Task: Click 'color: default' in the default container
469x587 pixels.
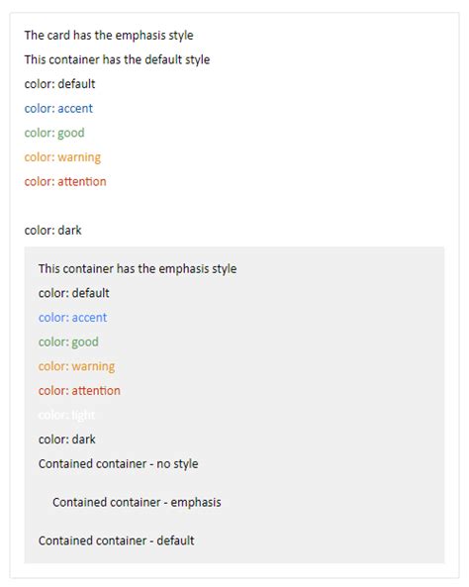Action: [60, 84]
